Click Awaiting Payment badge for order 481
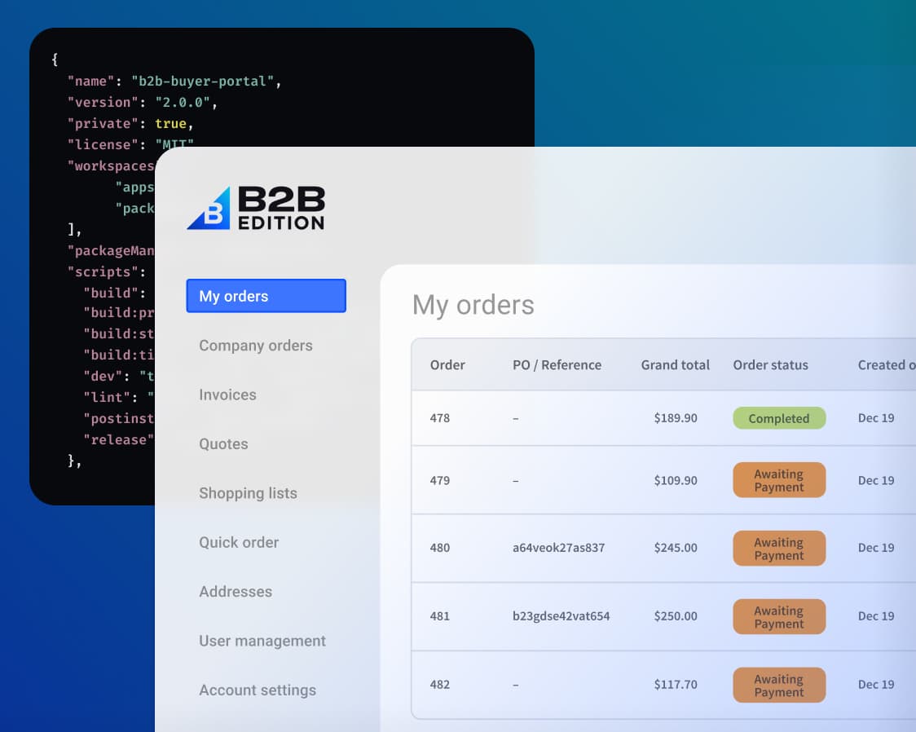 click(x=778, y=617)
